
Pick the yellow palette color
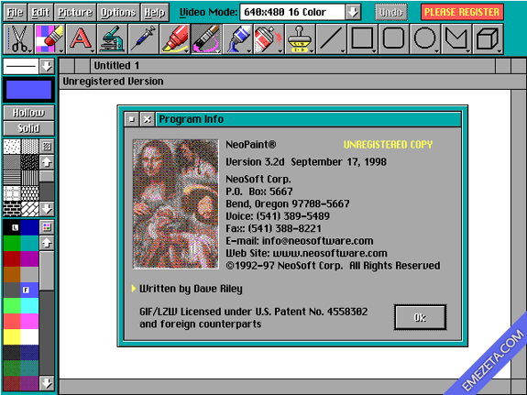click(x=12, y=337)
